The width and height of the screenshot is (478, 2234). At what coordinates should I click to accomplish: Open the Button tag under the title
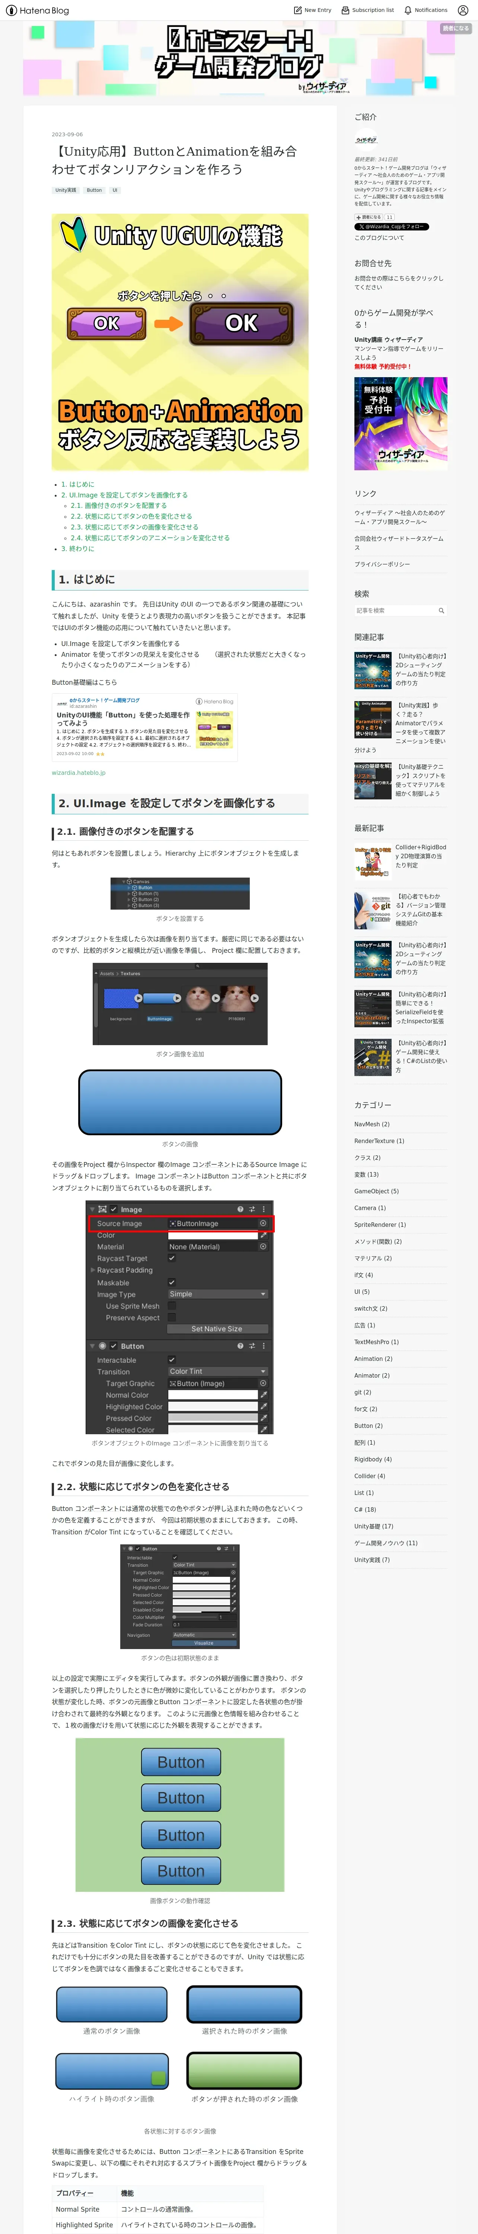95,190
